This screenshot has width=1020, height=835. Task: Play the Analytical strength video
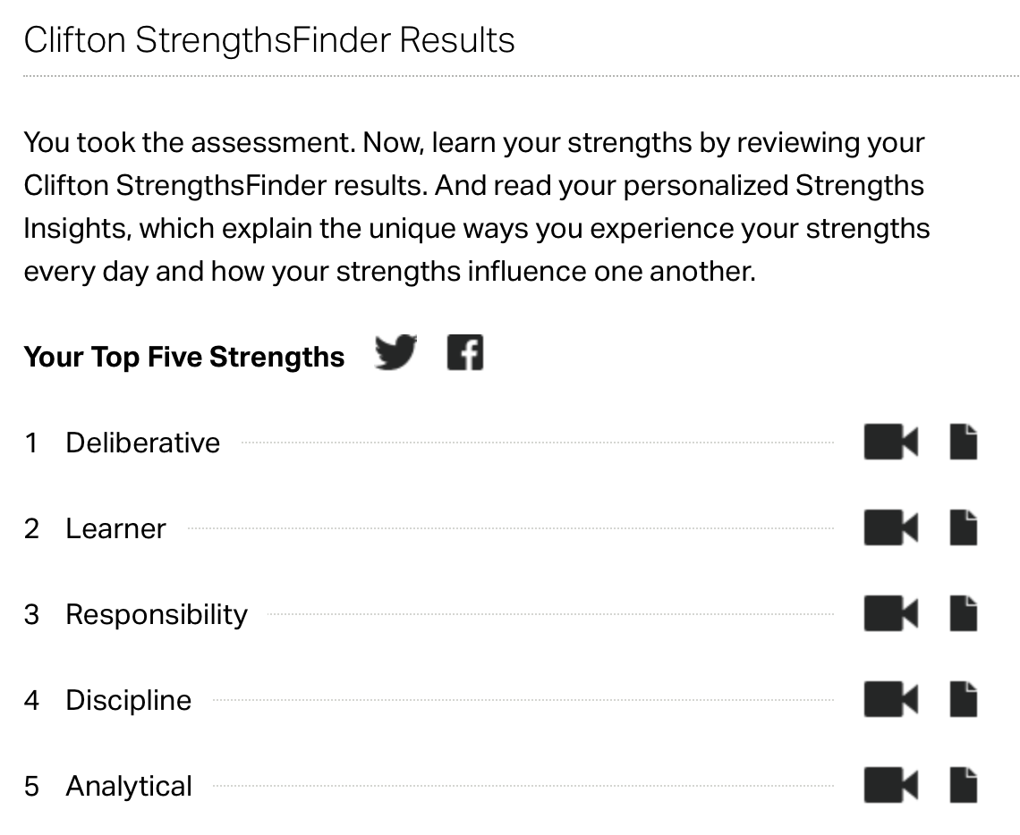[890, 785]
